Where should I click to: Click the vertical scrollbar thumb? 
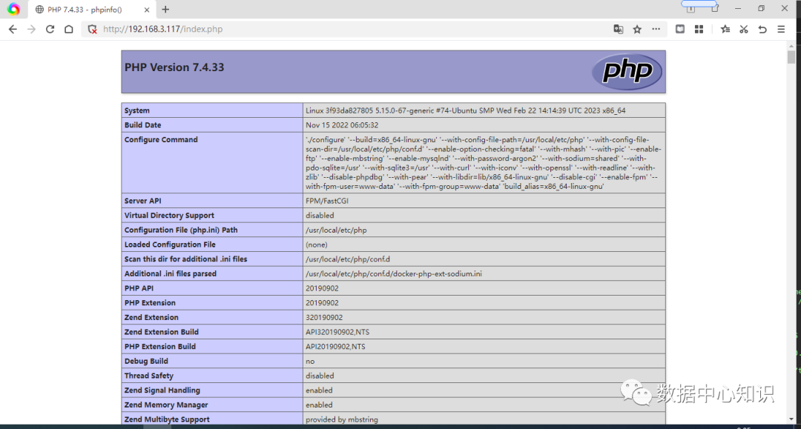coord(791,56)
